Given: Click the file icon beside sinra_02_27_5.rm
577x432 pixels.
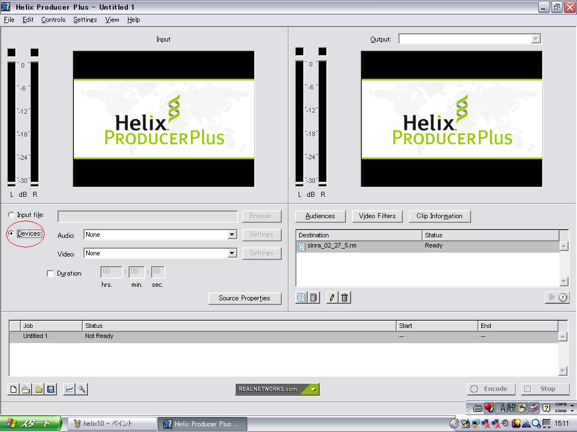Looking at the screenshot, I should click(x=301, y=246).
